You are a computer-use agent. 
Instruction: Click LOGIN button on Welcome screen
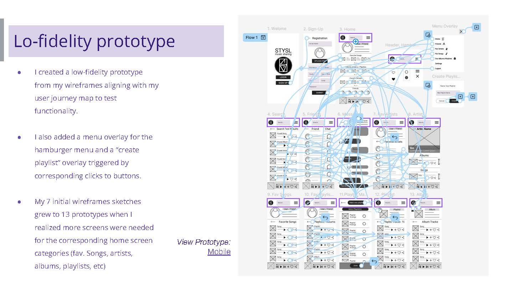tap(283, 77)
